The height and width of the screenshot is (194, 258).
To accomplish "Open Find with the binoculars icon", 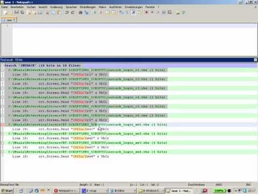I will [x=81, y=12].
